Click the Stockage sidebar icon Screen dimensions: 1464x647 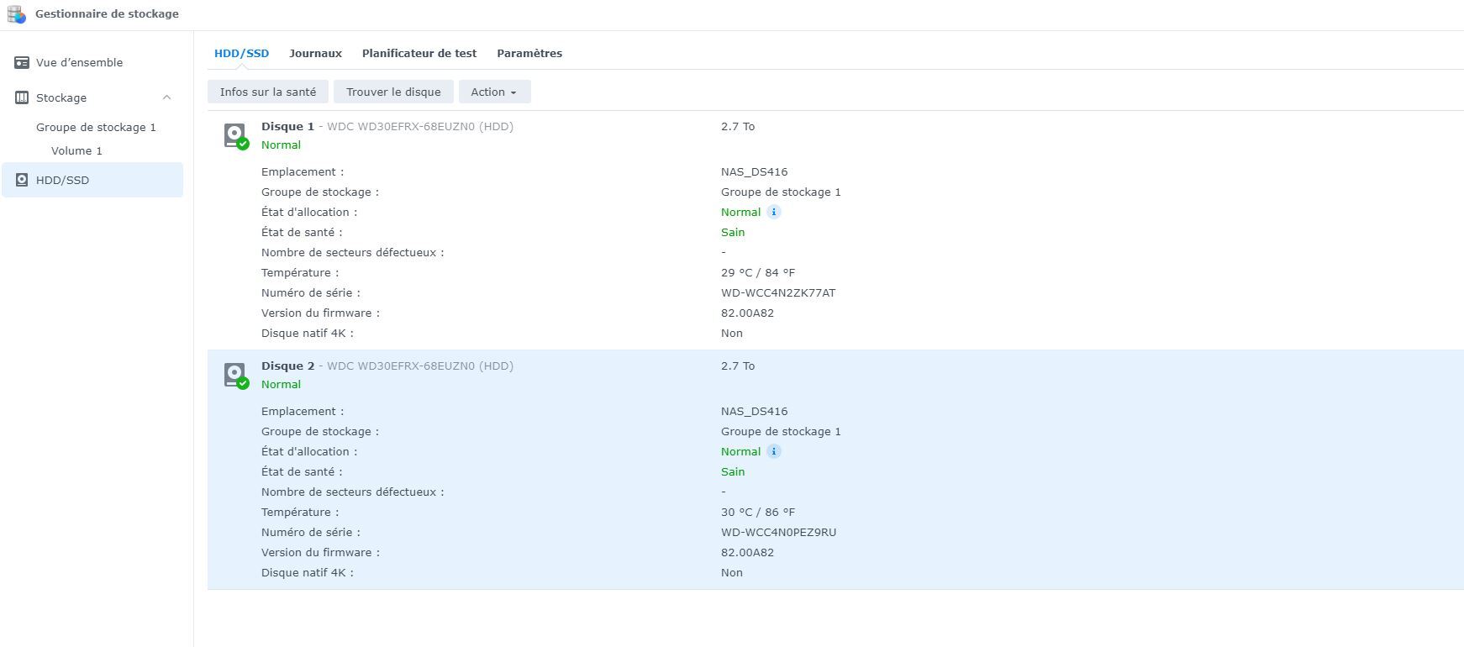coord(22,98)
